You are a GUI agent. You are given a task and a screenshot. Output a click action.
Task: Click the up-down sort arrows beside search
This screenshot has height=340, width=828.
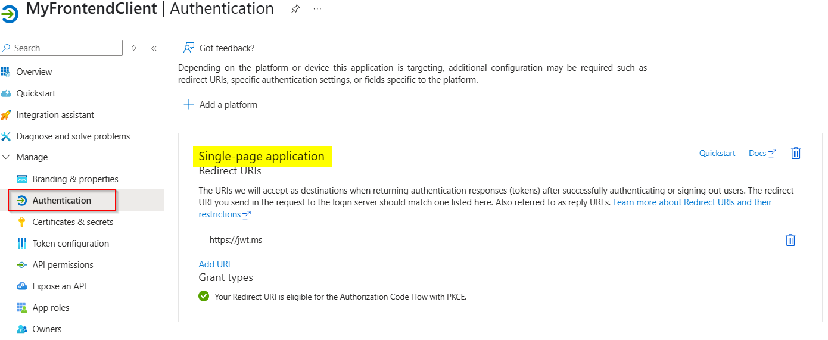[x=133, y=48]
